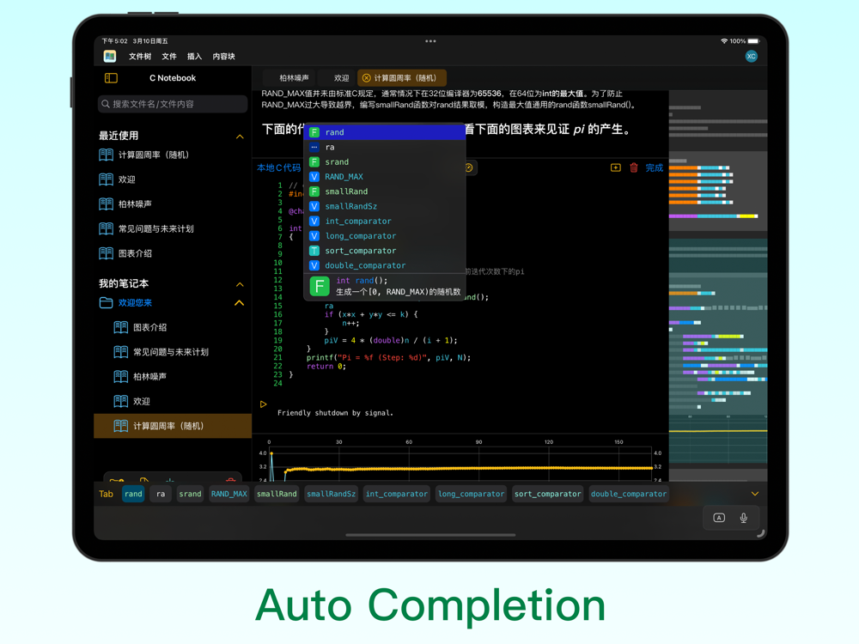The width and height of the screenshot is (859, 644).
Task: Collapse the 我的笔记本 section
Action: click(240, 284)
